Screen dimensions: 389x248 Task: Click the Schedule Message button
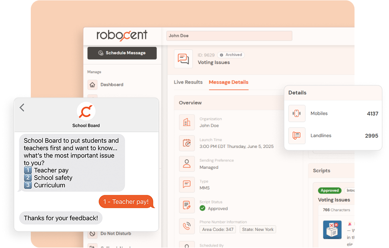pos(122,53)
